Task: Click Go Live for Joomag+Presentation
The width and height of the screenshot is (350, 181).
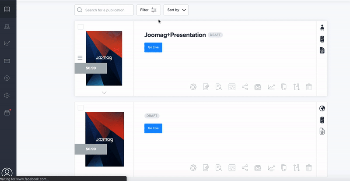Action: pyautogui.click(x=153, y=47)
